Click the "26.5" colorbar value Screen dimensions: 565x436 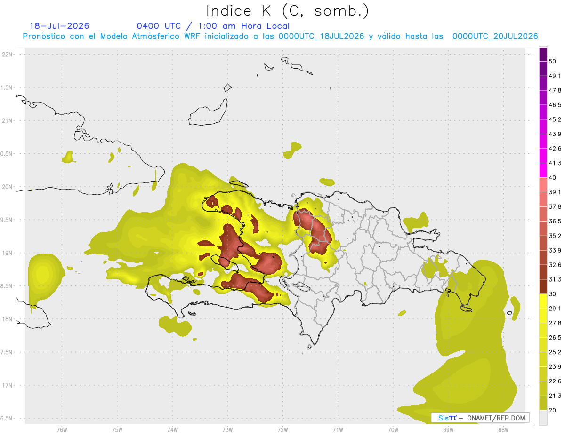click(x=555, y=338)
